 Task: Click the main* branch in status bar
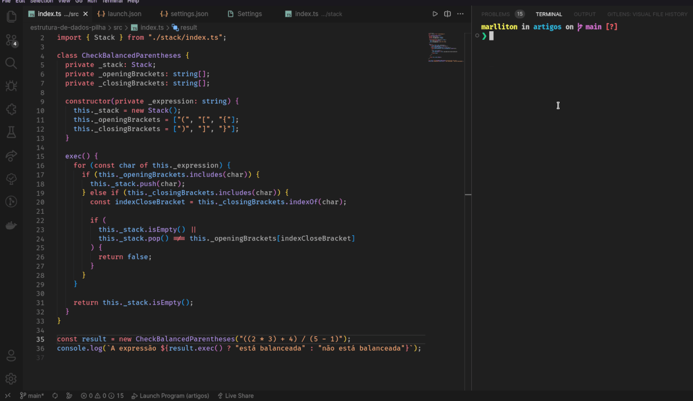[32, 396]
